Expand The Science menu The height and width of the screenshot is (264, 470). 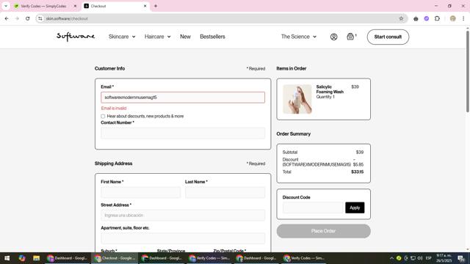click(299, 37)
